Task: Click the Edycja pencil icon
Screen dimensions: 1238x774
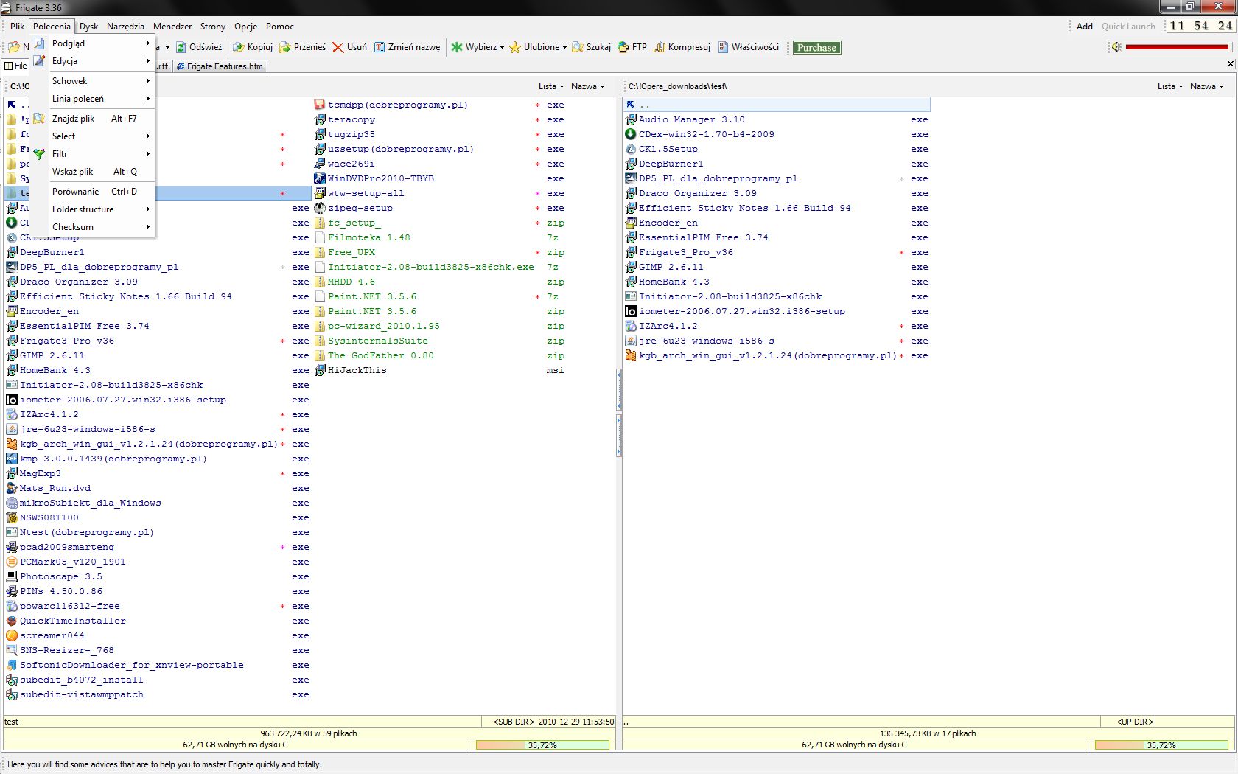Action: [39, 61]
